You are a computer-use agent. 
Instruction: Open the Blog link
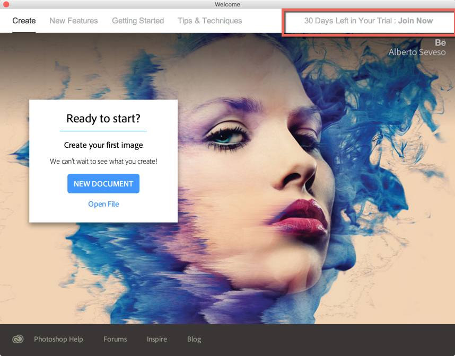click(194, 339)
